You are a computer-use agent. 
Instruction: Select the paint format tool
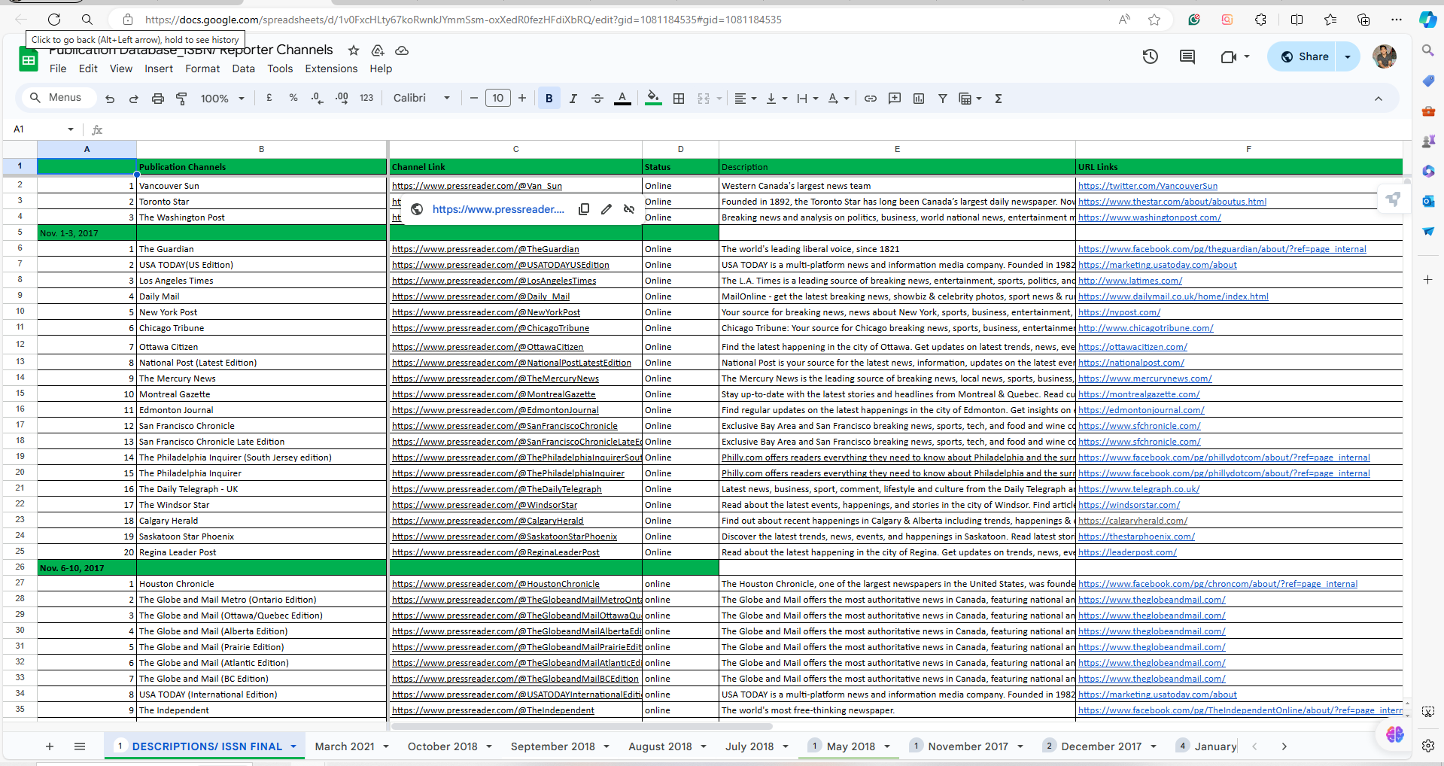(x=181, y=99)
